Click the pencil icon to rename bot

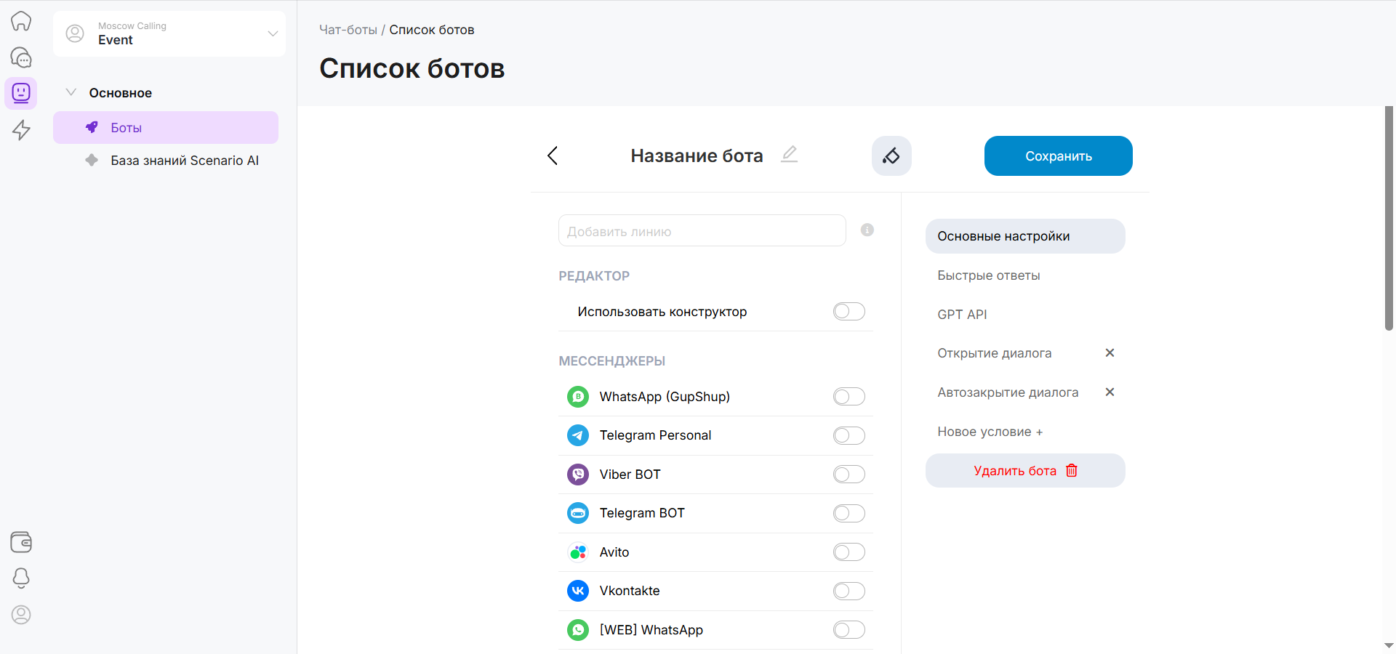[x=789, y=154]
